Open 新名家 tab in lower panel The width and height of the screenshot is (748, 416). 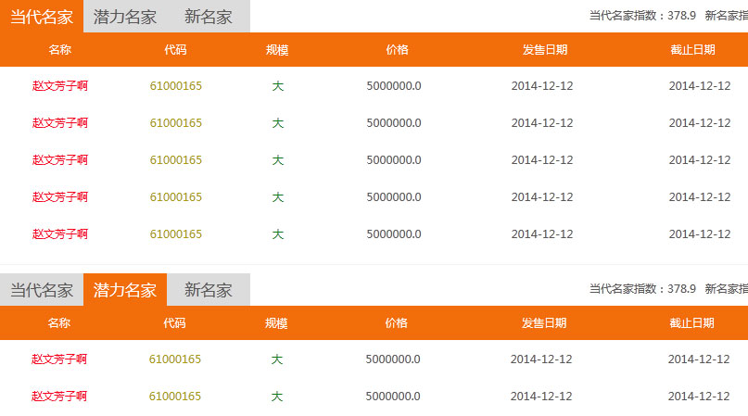(209, 290)
